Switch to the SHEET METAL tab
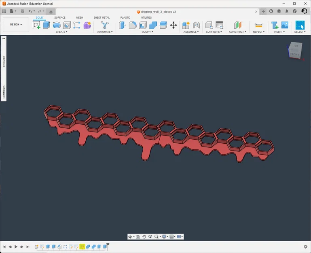 [x=102, y=17]
